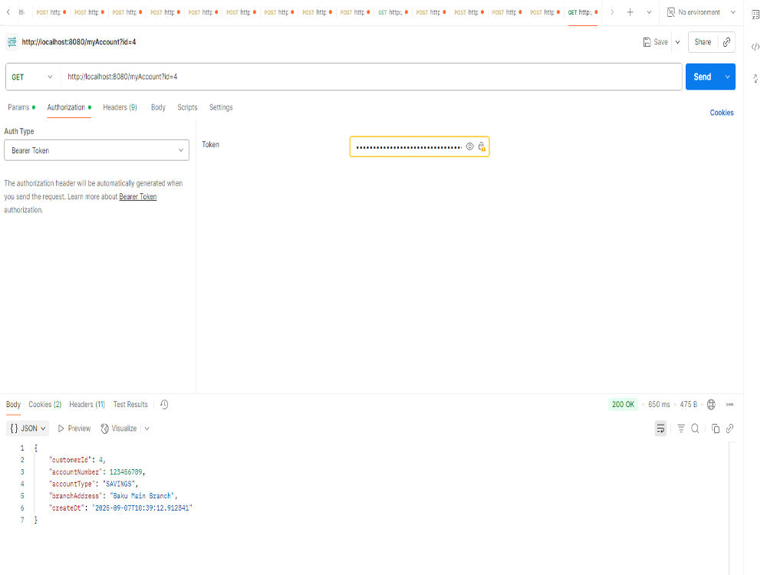Screen dimensions: 767x575
Task: Click the createDt timestamp value
Action: (142, 508)
